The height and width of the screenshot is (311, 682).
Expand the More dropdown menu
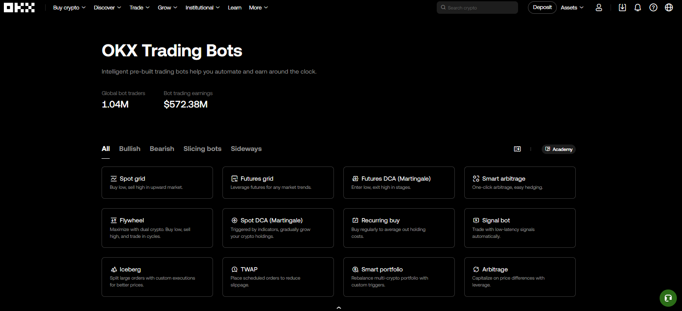pos(259,8)
